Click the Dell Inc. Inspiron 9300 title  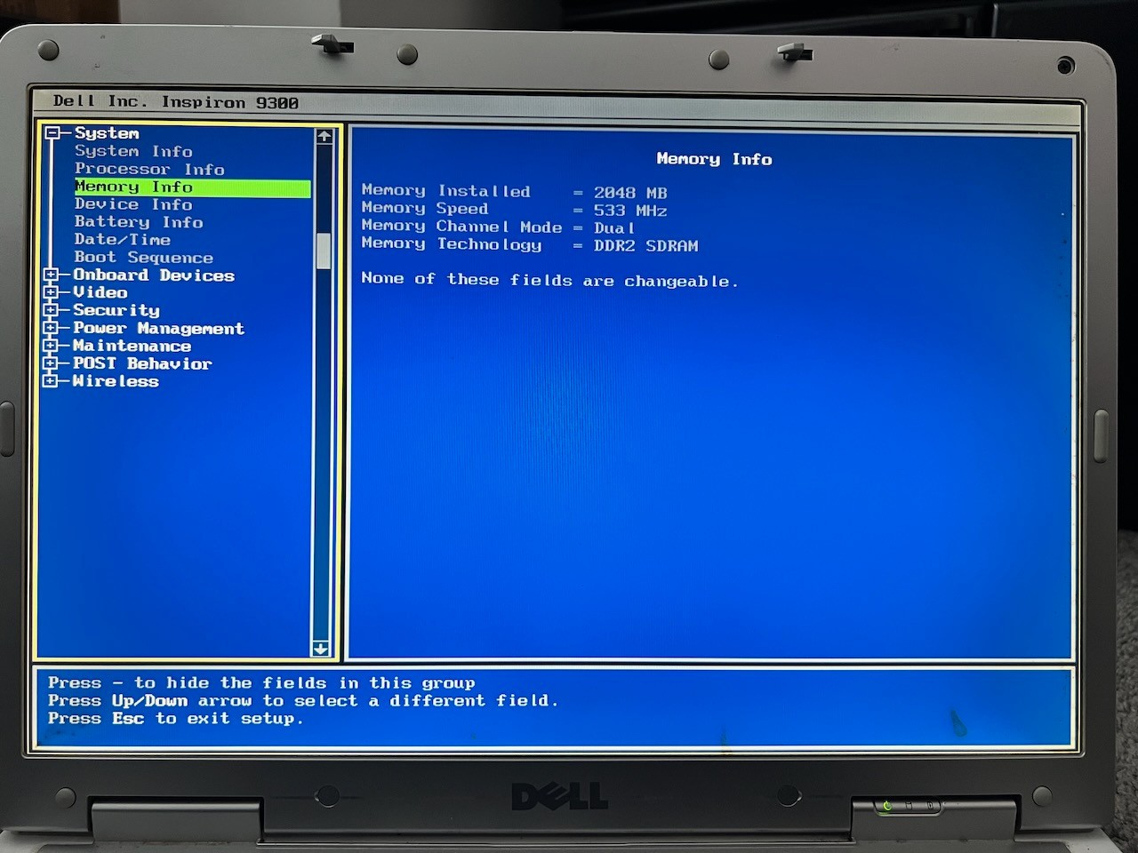[176, 101]
